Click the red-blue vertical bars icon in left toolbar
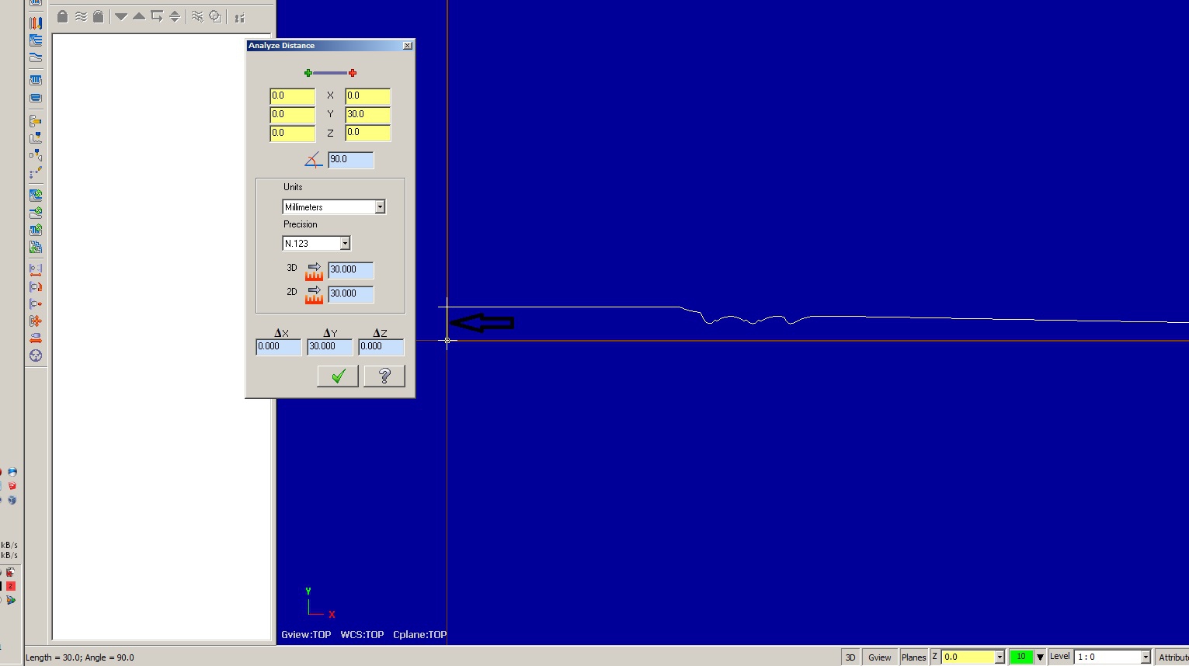Viewport: 1189px width, 666px height. click(36, 23)
